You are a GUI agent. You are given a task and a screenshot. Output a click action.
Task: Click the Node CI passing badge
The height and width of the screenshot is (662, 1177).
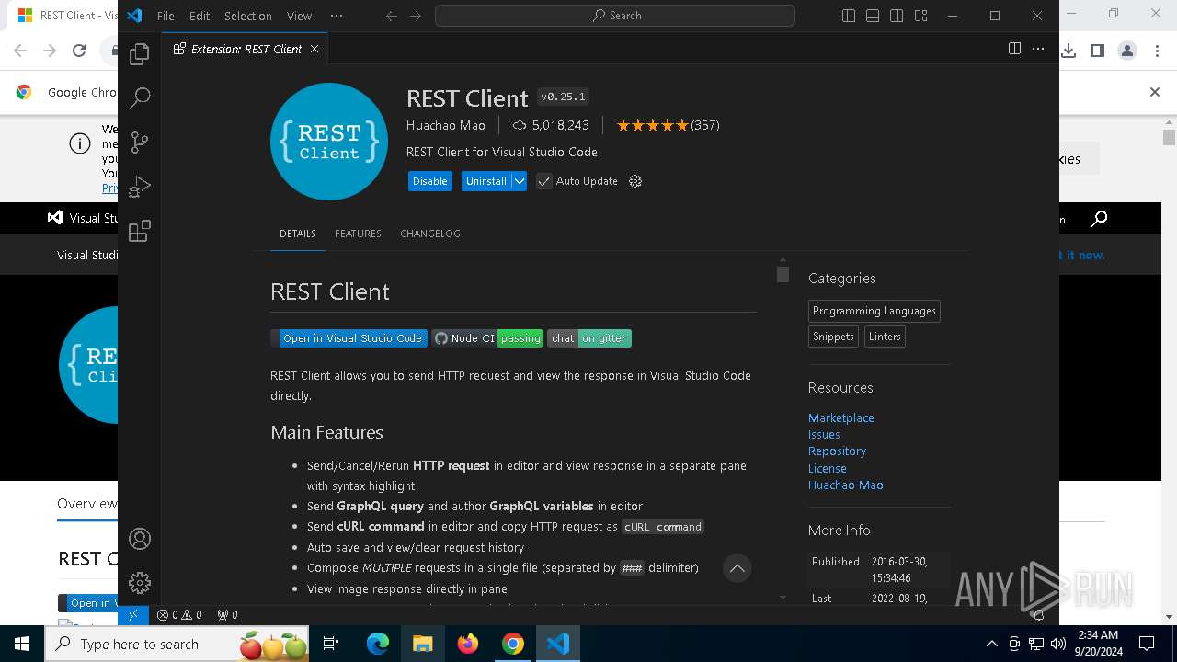[487, 338]
